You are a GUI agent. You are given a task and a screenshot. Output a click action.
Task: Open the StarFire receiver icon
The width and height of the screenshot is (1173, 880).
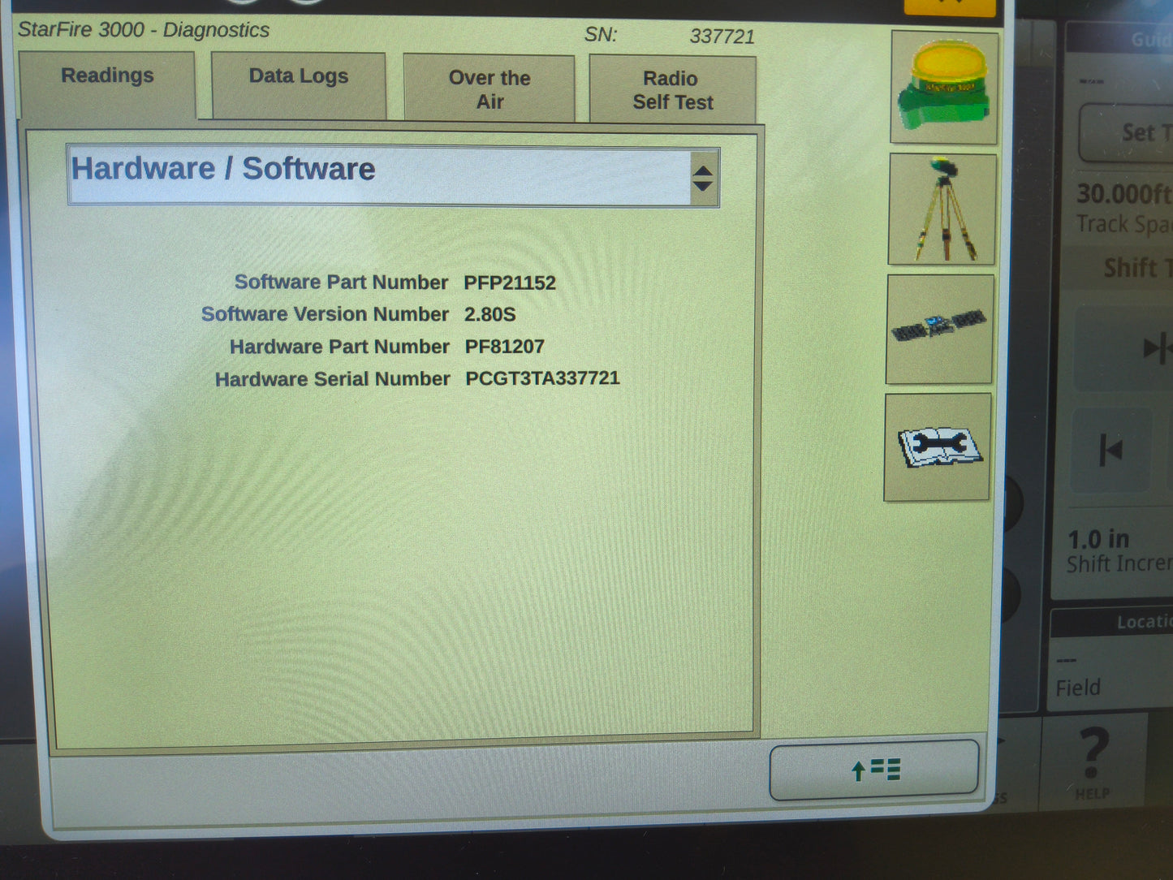pos(944,88)
